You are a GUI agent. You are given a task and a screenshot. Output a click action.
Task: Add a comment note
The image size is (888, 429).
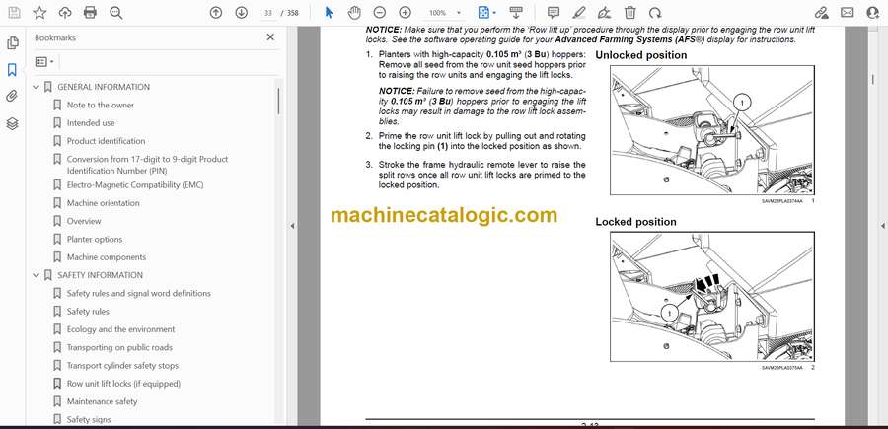coord(554,13)
